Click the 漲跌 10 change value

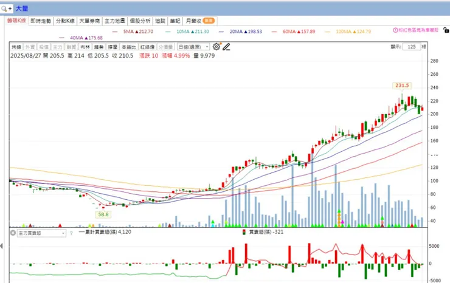pos(148,56)
